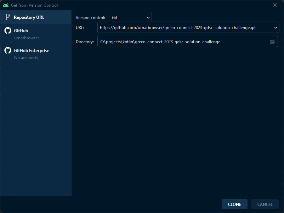This screenshot has height=213, width=284.
Task: Click the CANCEL button
Action: [x=265, y=204]
